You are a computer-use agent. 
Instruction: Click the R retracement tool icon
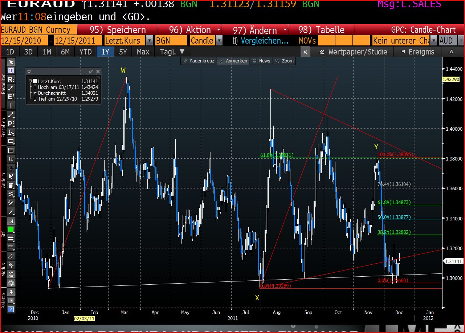(x=11, y=79)
